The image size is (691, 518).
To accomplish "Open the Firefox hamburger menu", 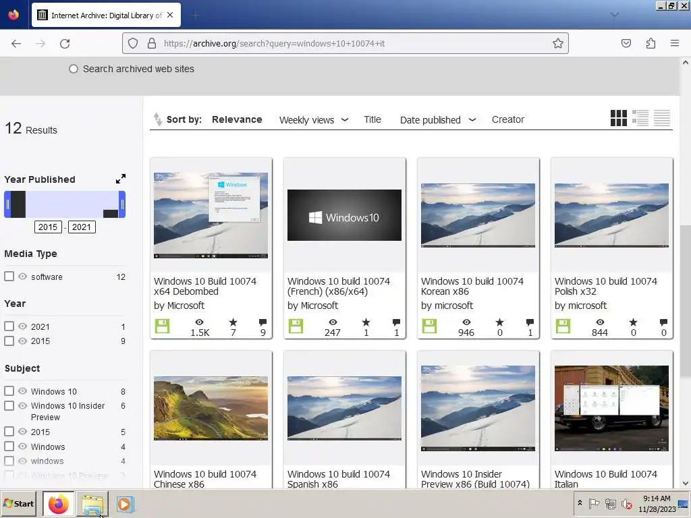I will [675, 43].
